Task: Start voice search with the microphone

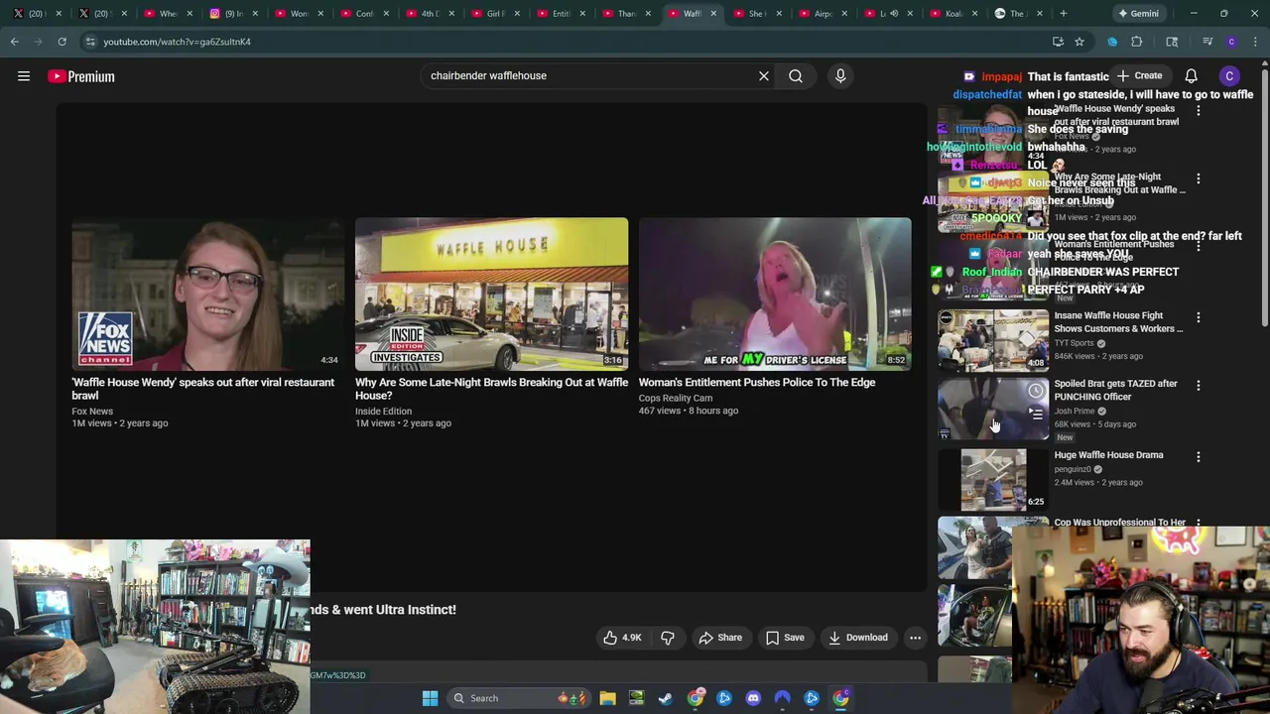Action: [x=840, y=76]
